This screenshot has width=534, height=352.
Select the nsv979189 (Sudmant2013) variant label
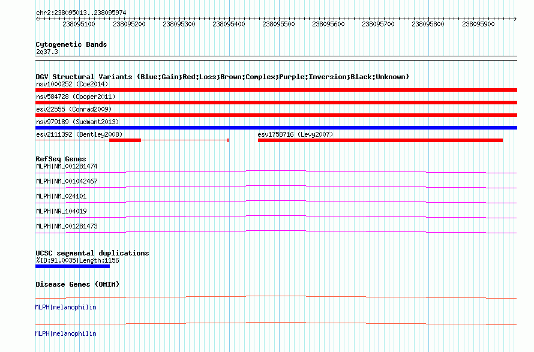(x=77, y=122)
